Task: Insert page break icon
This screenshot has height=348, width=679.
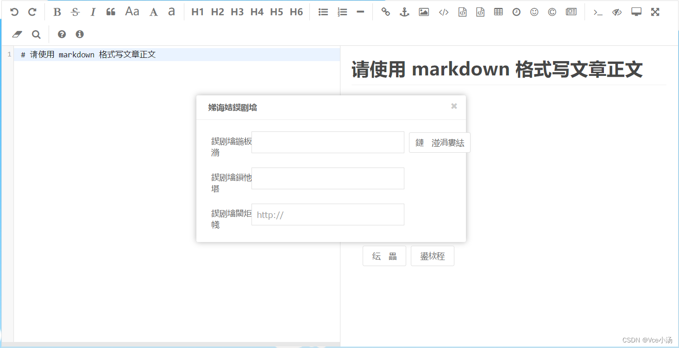Action: tap(571, 12)
